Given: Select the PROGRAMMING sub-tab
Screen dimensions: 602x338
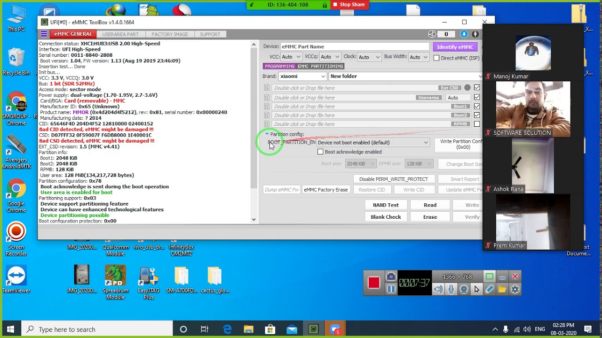Looking at the screenshot, I should pos(279,66).
